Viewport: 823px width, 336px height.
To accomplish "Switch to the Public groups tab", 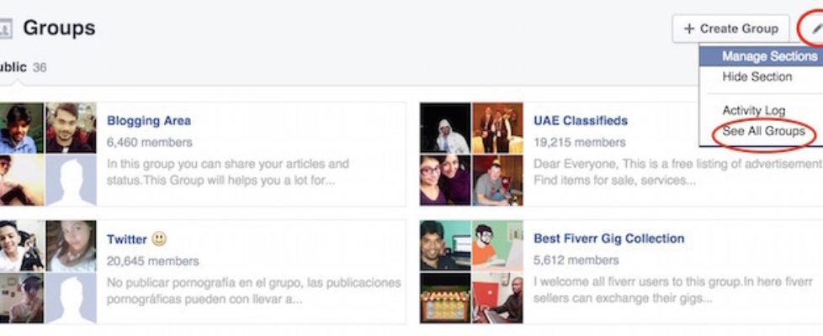I will click(x=13, y=66).
